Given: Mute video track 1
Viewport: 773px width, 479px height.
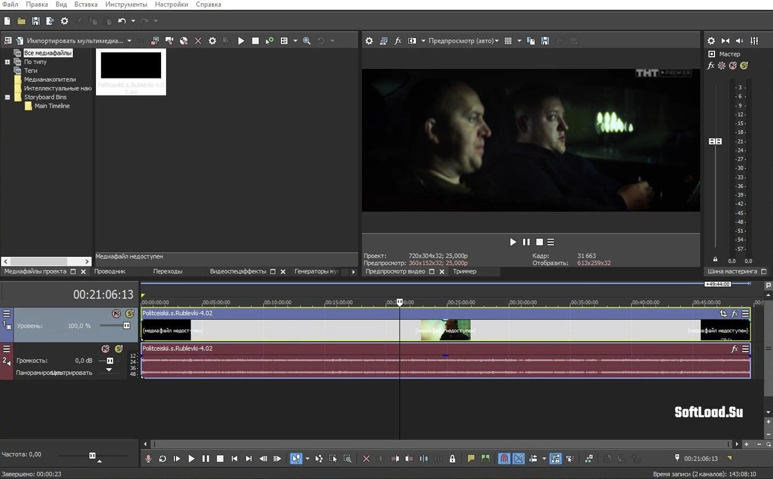Looking at the screenshot, I should pyautogui.click(x=116, y=314).
